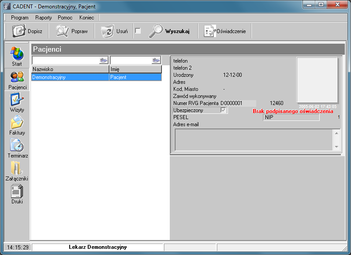Open Wizyty from the sidebar

coord(17,102)
